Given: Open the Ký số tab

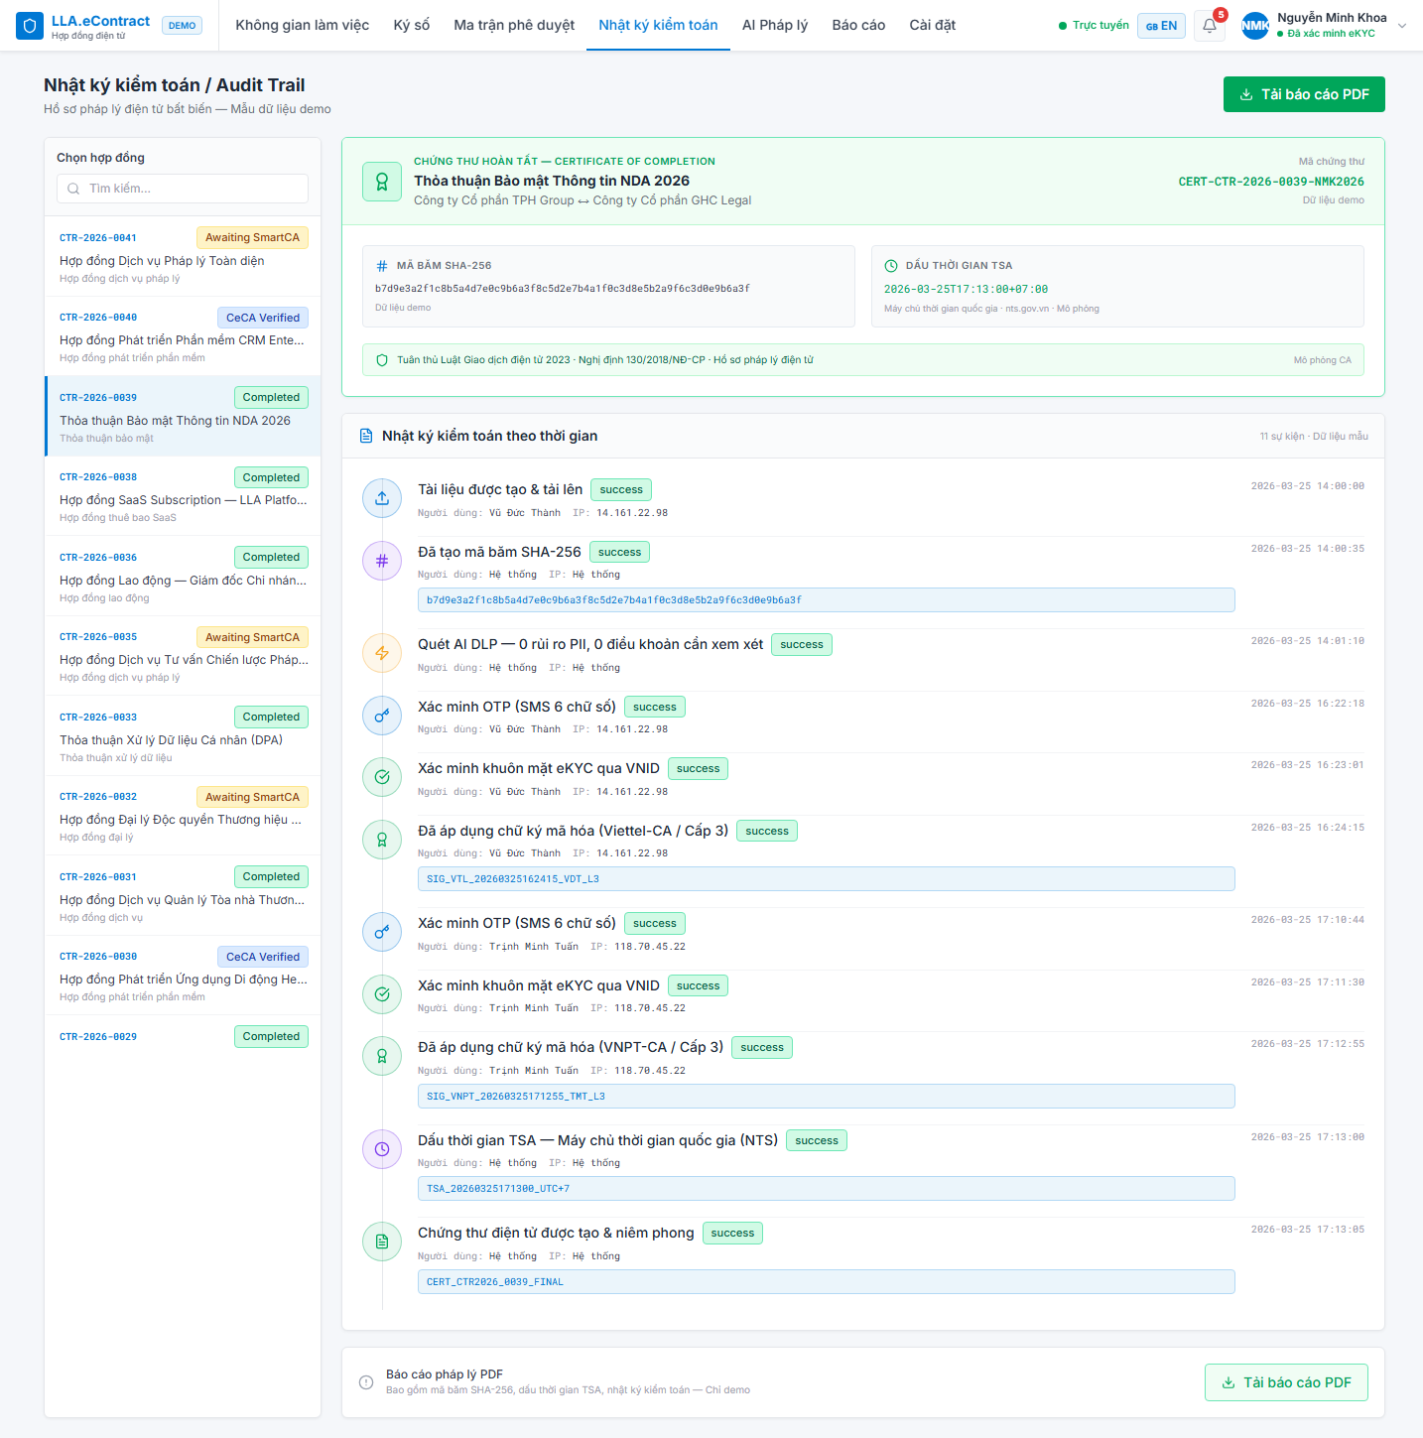Looking at the screenshot, I should [x=411, y=25].
